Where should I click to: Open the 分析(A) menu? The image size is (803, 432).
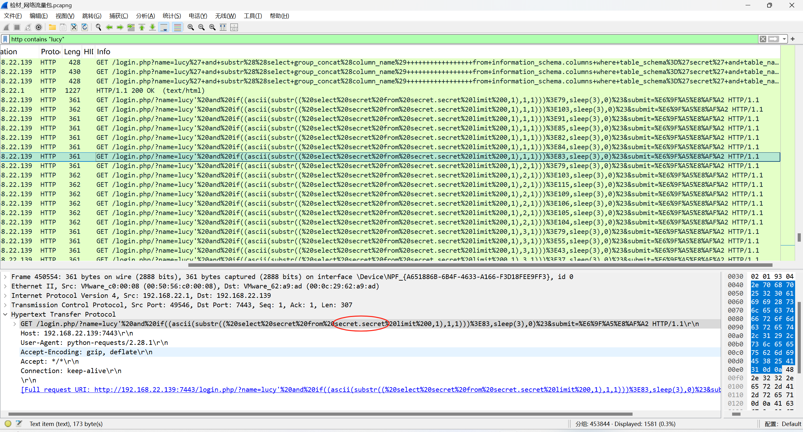pos(145,16)
